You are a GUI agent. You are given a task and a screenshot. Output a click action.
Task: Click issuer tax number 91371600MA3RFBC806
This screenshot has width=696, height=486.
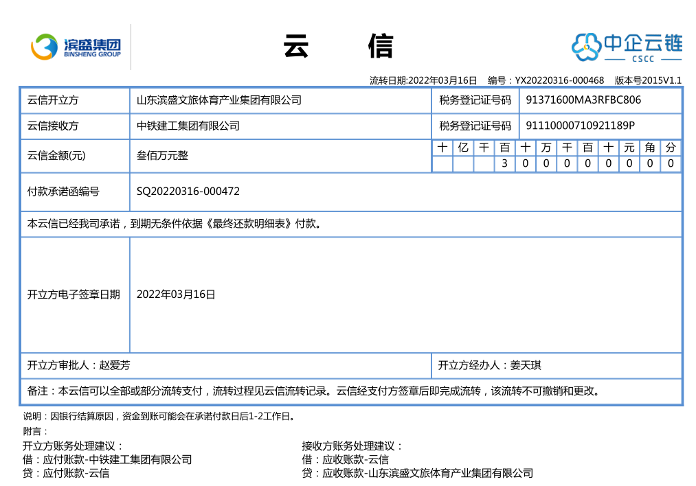click(583, 100)
